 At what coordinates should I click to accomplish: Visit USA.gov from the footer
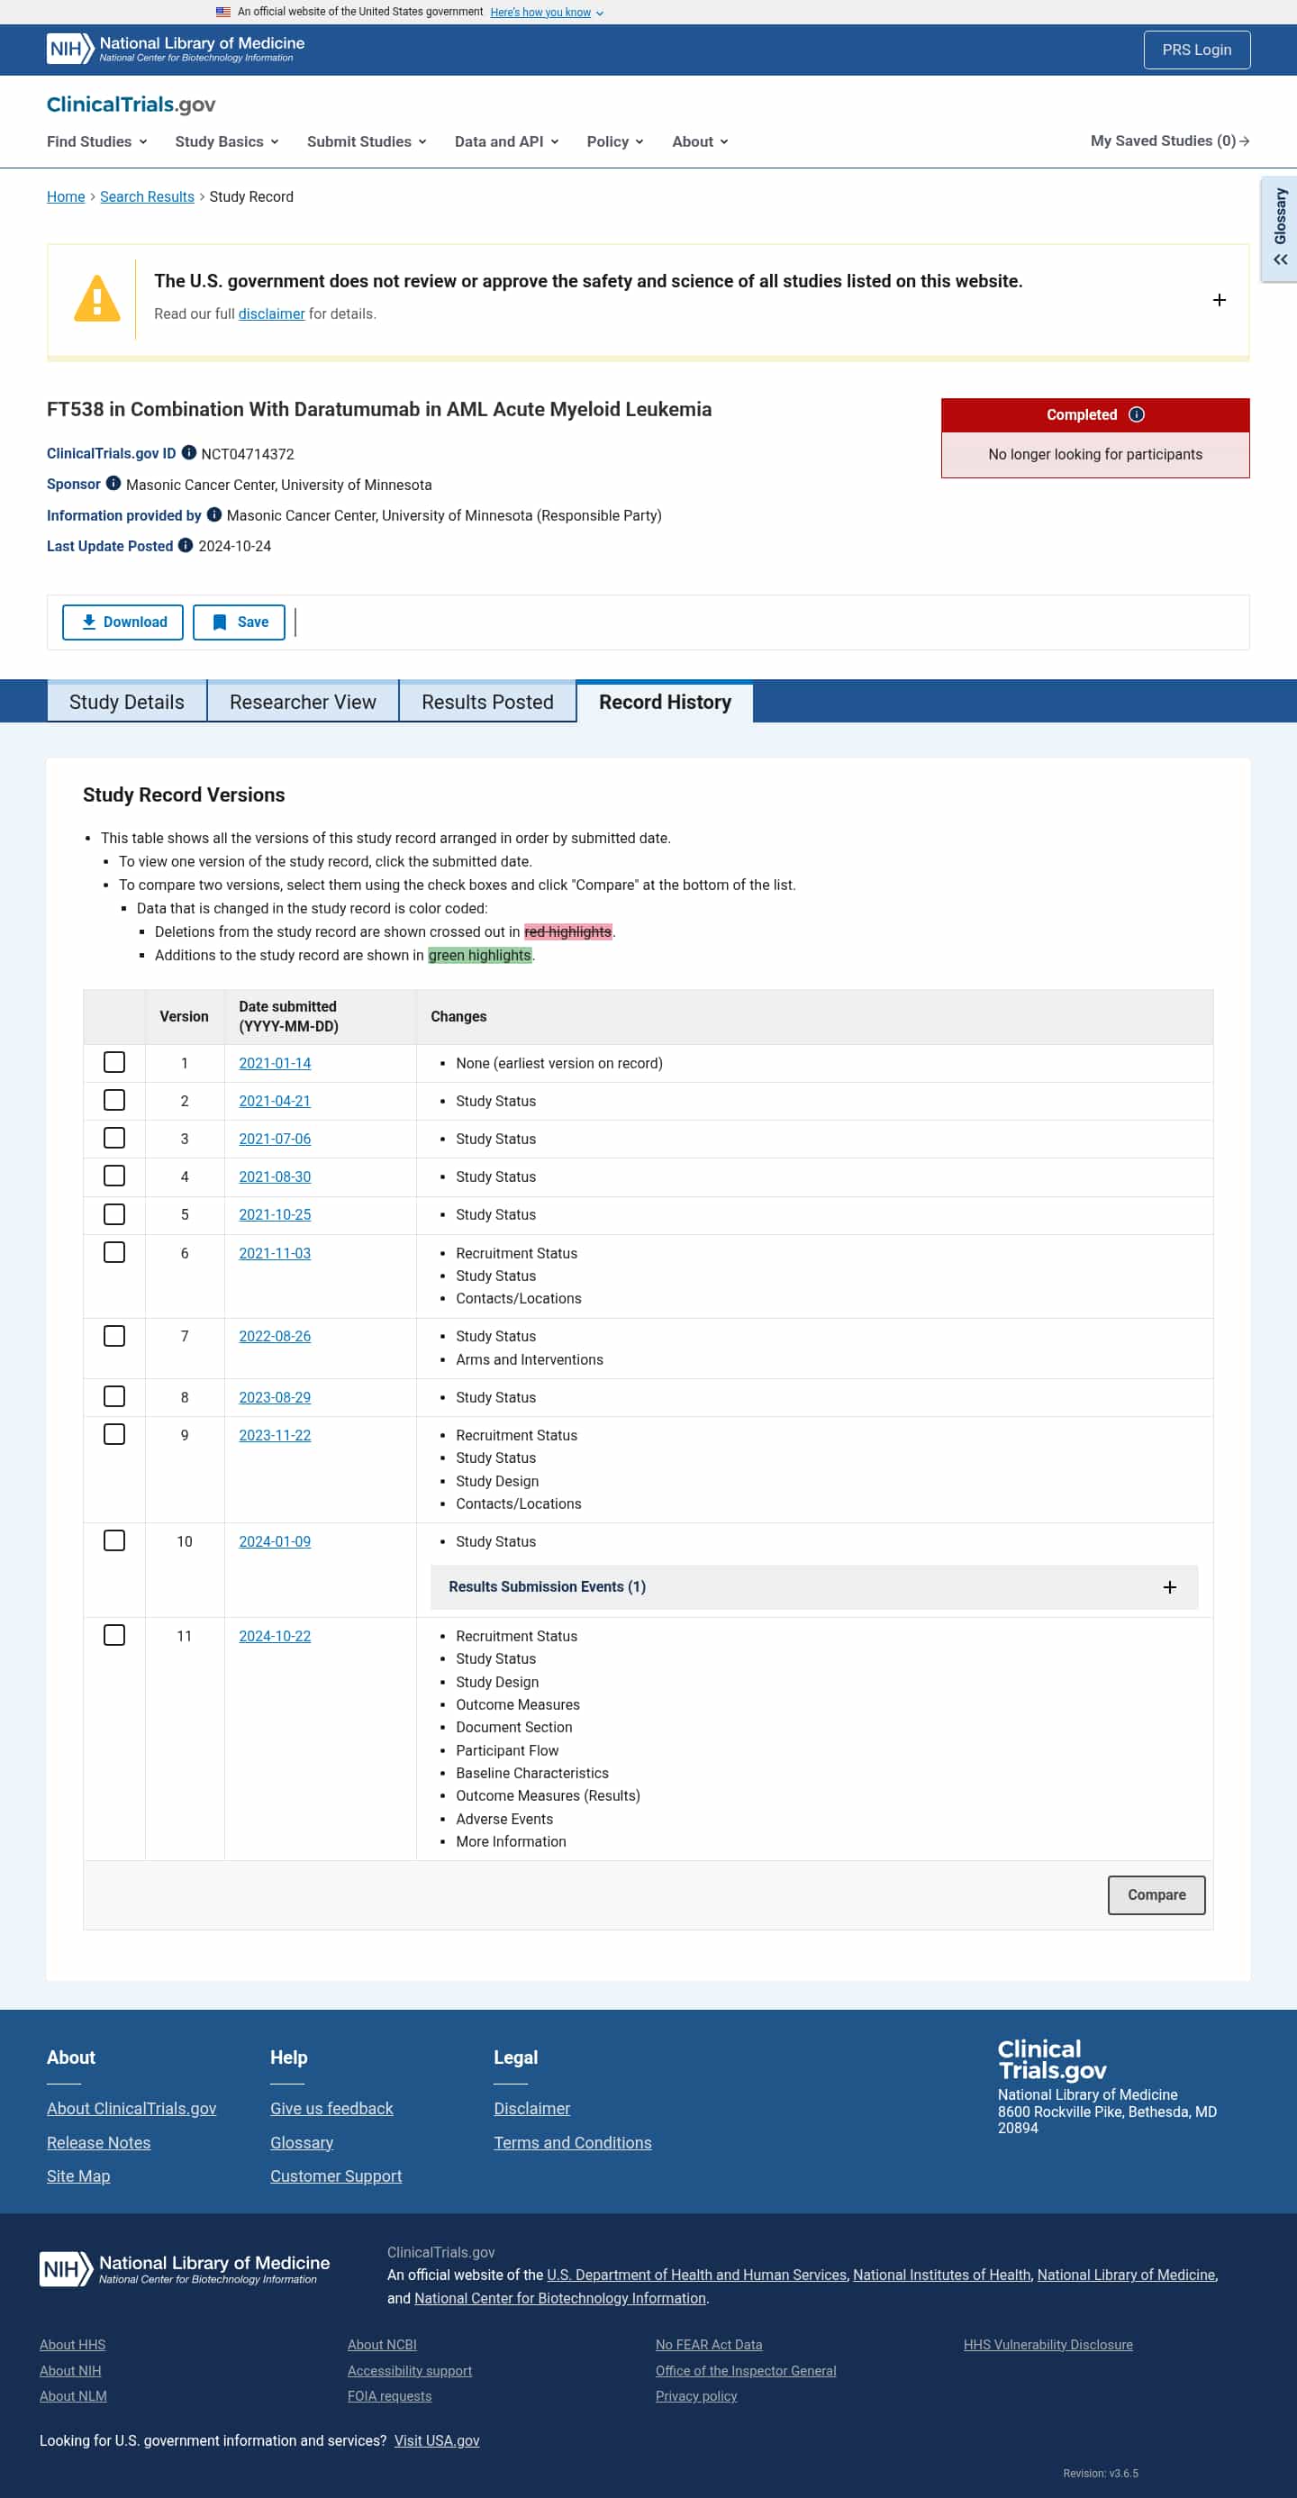point(437,2440)
